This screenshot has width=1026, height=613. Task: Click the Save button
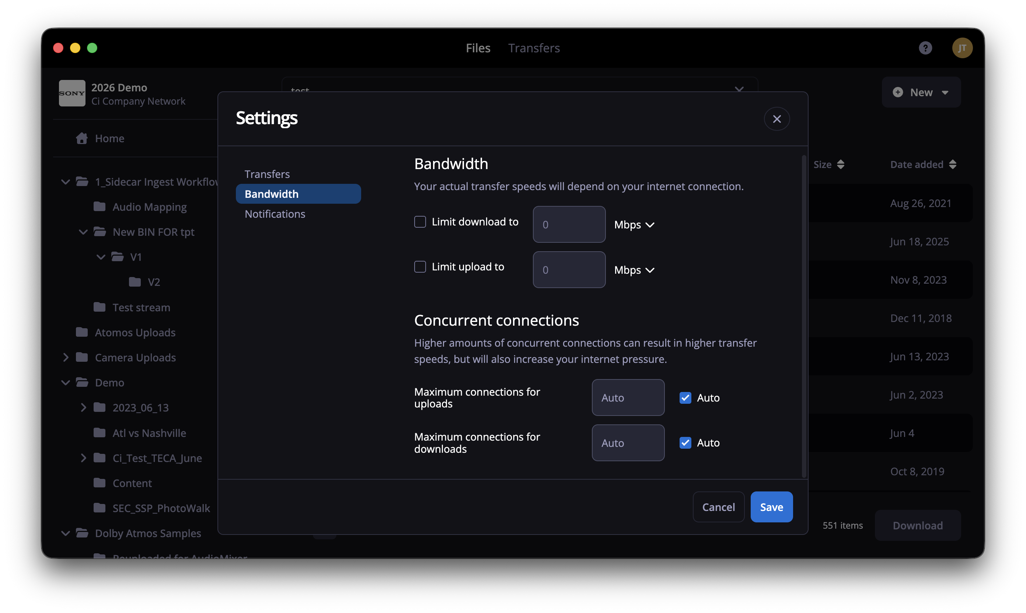click(x=771, y=507)
